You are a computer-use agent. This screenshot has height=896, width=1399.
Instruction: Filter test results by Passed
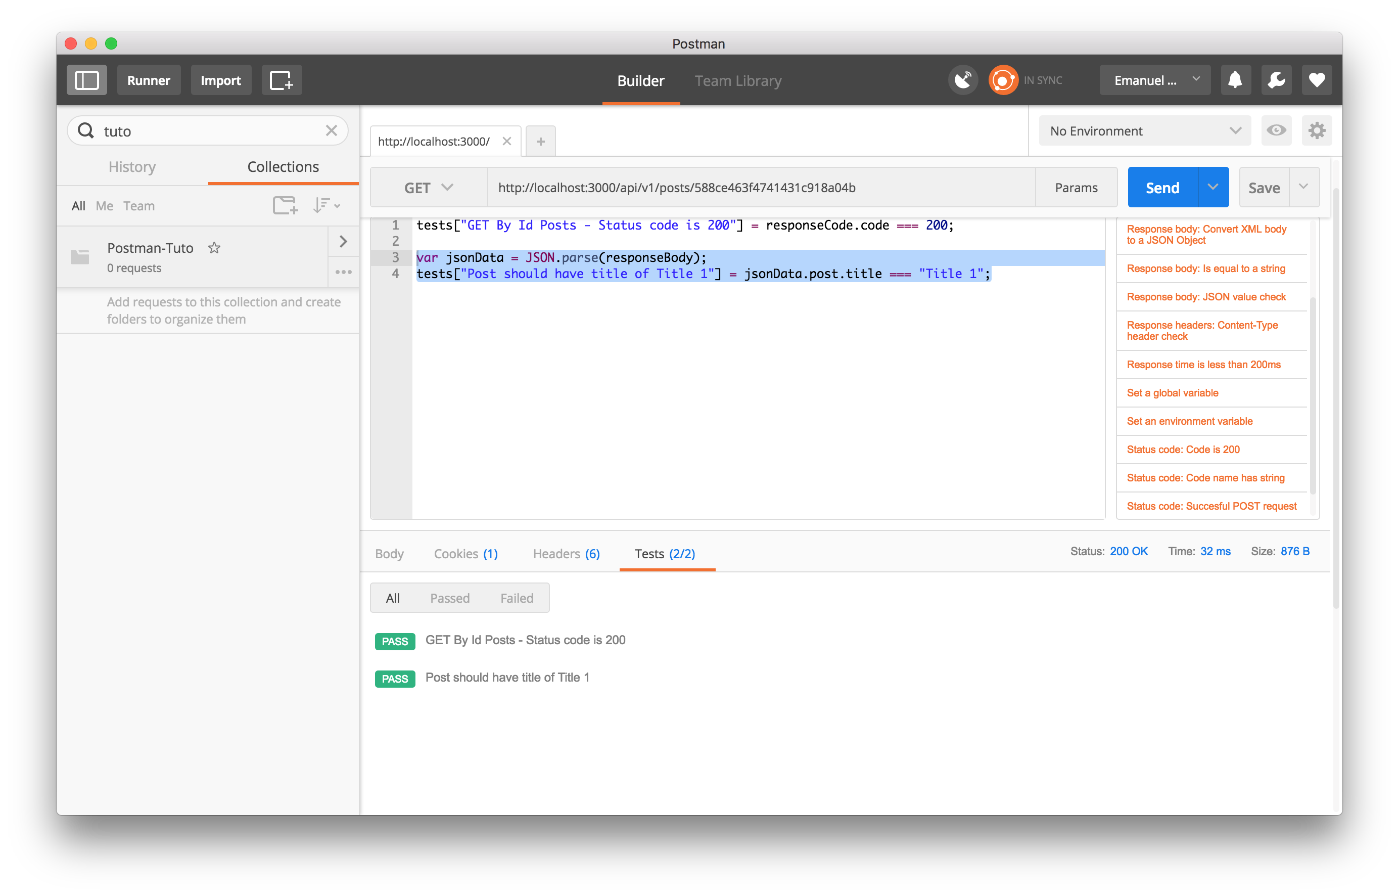pyautogui.click(x=450, y=598)
